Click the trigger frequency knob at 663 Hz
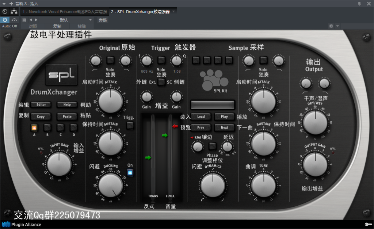This screenshot has height=229, width=374. coord(147,61)
